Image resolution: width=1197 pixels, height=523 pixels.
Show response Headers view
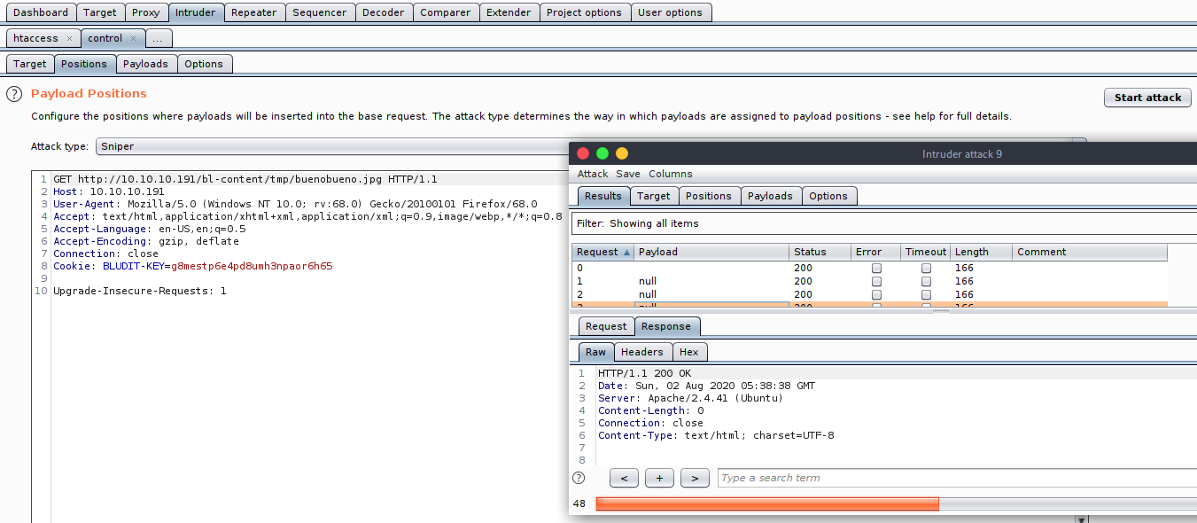tap(642, 352)
